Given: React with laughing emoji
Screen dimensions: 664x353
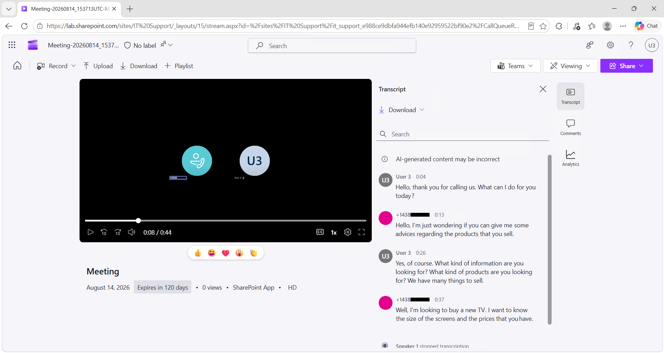Looking at the screenshot, I should 212,253.
